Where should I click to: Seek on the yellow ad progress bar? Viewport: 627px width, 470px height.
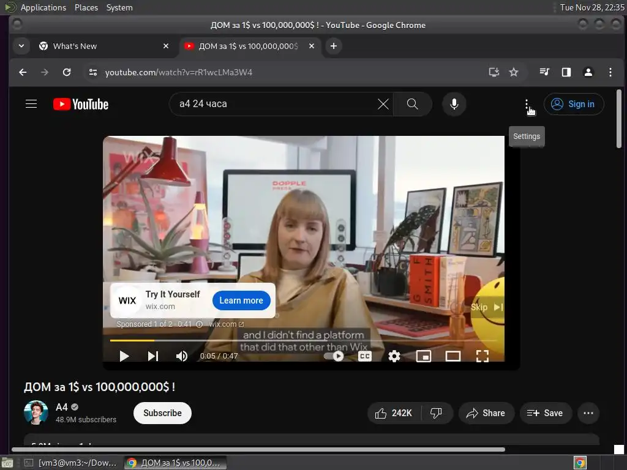tap(304, 340)
